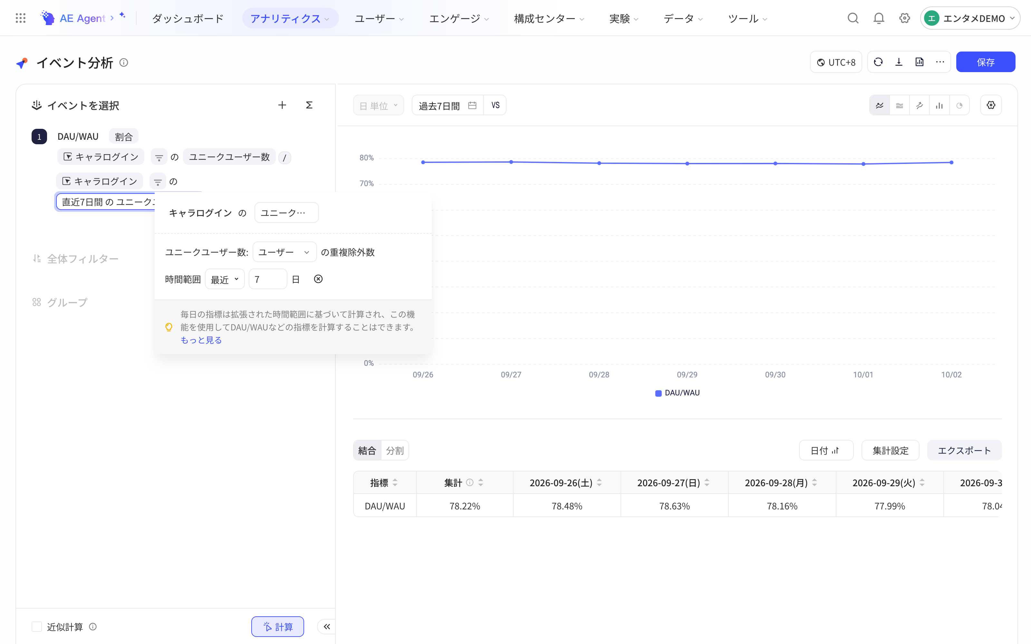Open the 最近 time range dropdown
This screenshot has width=1031, height=644.
tap(225, 279)
